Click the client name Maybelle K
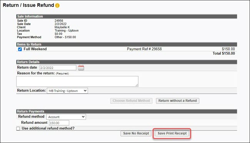Image resolution: width=250 pixels, height=143 pixels. click(62, 27)
